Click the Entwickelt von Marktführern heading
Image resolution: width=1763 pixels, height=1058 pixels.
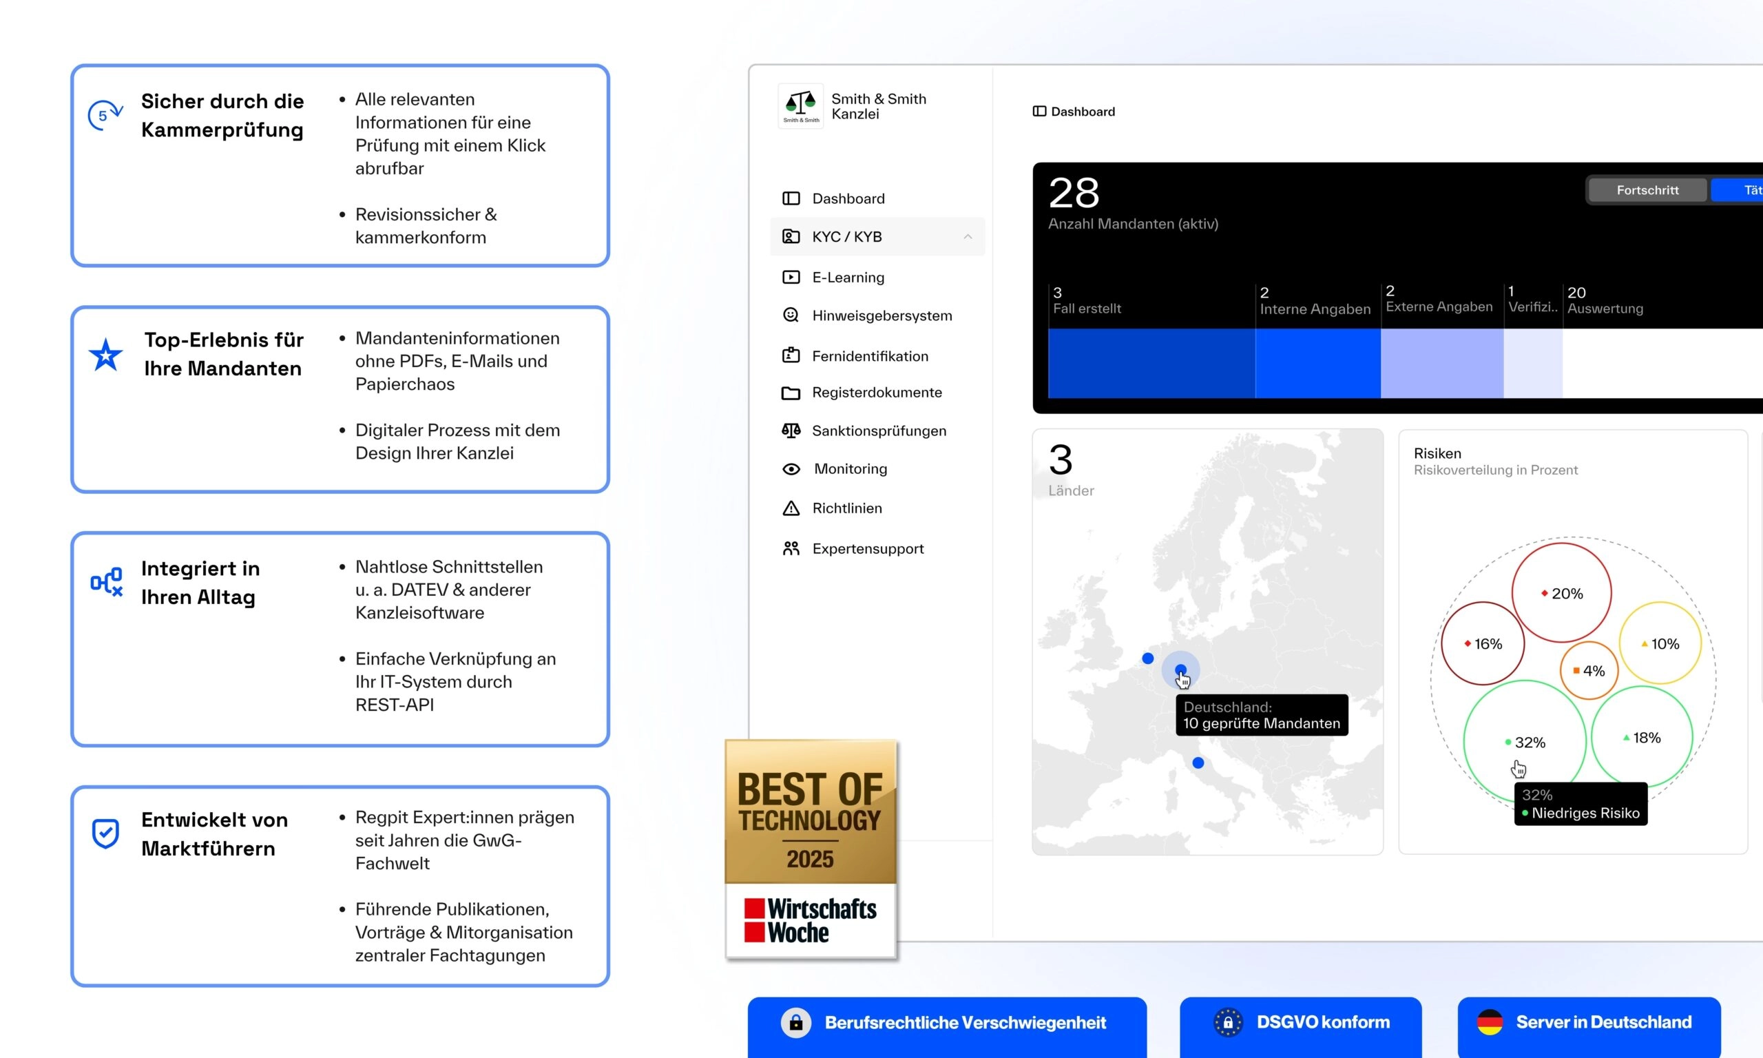214,834
